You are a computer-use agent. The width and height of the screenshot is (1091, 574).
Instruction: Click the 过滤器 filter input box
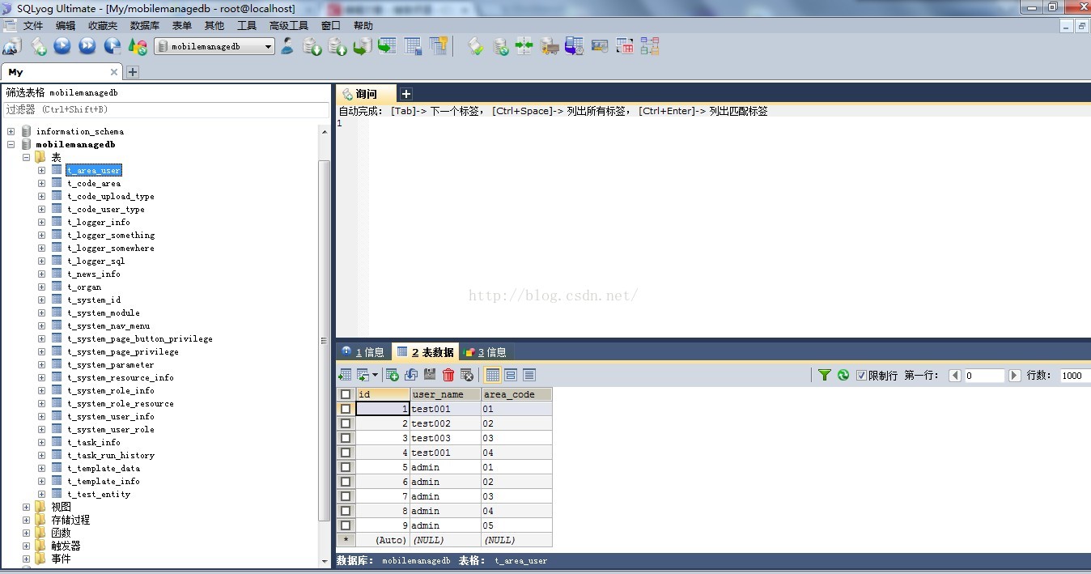[165, 109]
